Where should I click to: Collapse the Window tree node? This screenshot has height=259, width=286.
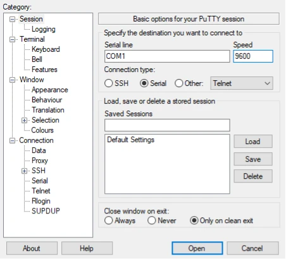pyautogui.click(x=13, y=80)
